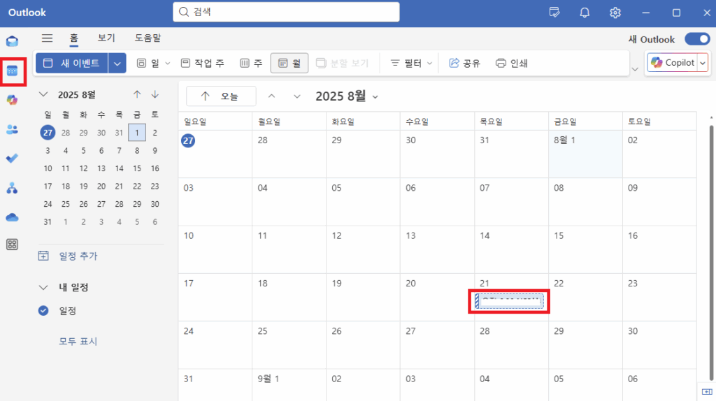Image resolution: width=716 pixels, height=401 pixels.
Task: Collapse the 내 일정 section
Action: click(43, 287)
